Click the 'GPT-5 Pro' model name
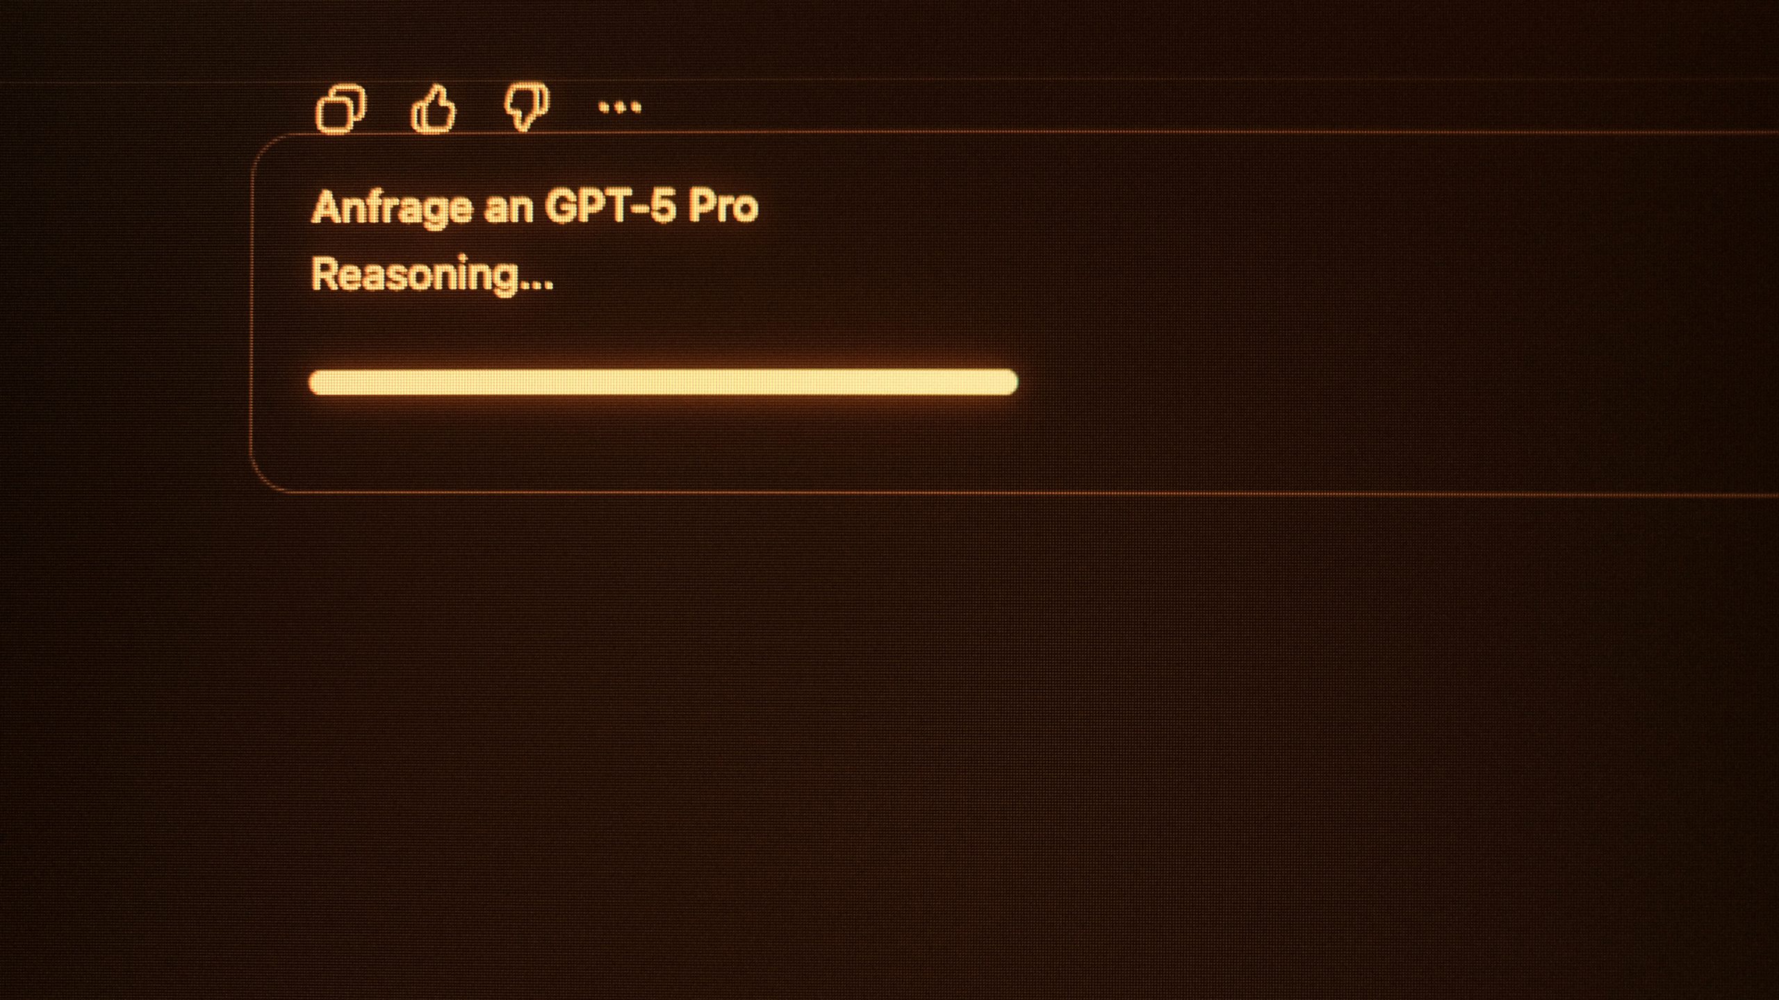 coord(651,207)
